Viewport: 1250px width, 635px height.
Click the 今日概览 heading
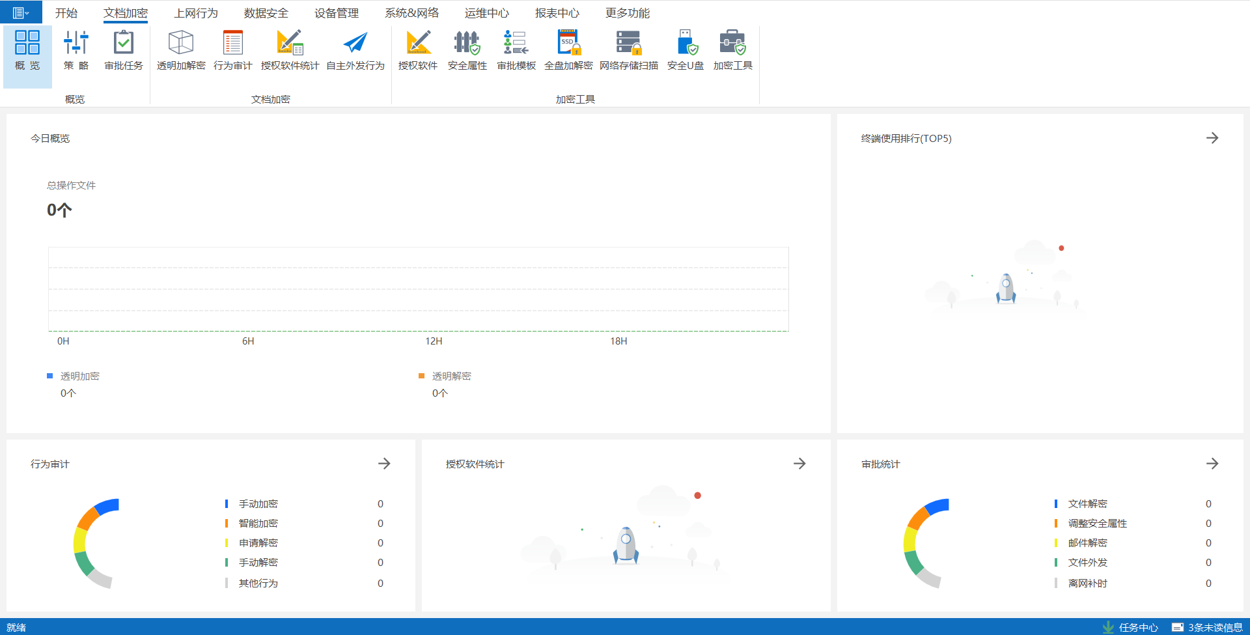[50, 139]
